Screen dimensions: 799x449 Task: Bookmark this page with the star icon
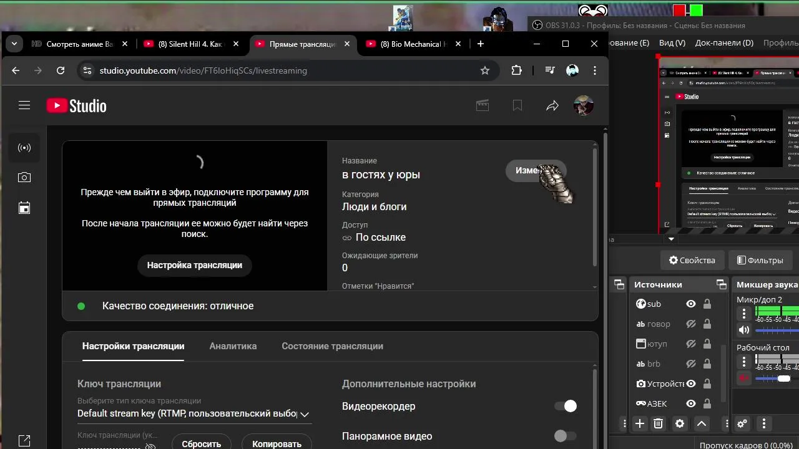[x=485, y=70]
